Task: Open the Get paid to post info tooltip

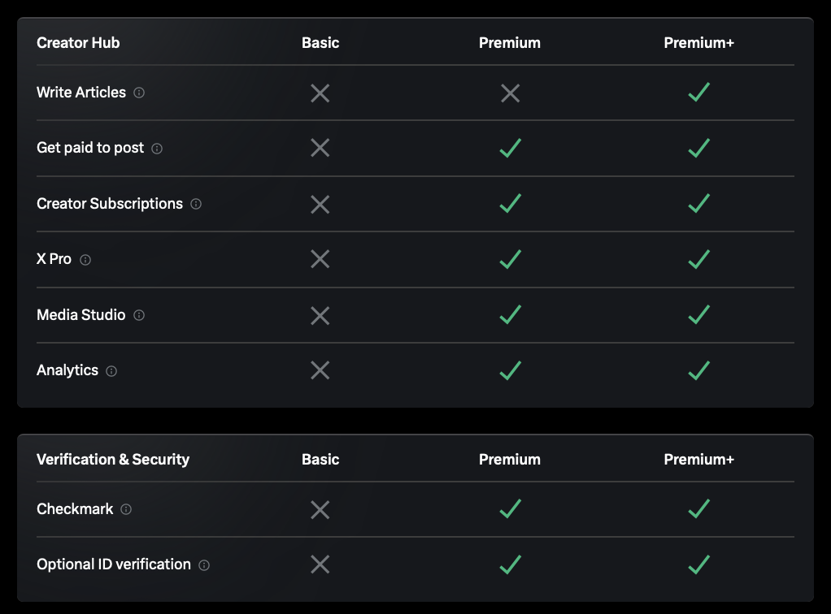Action: point(158,148)
